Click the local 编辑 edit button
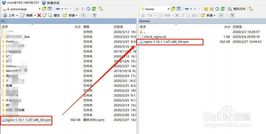 point(27,15)
